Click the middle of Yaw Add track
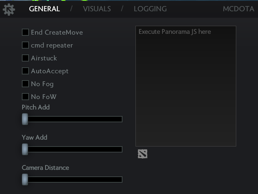 pos(72,149)
